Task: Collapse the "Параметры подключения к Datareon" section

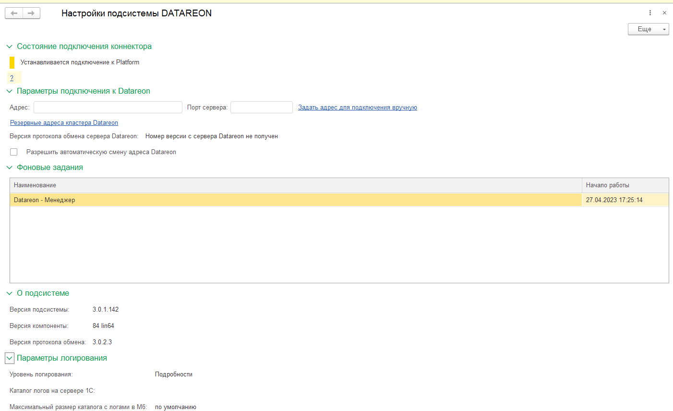Action: point(9,91)
